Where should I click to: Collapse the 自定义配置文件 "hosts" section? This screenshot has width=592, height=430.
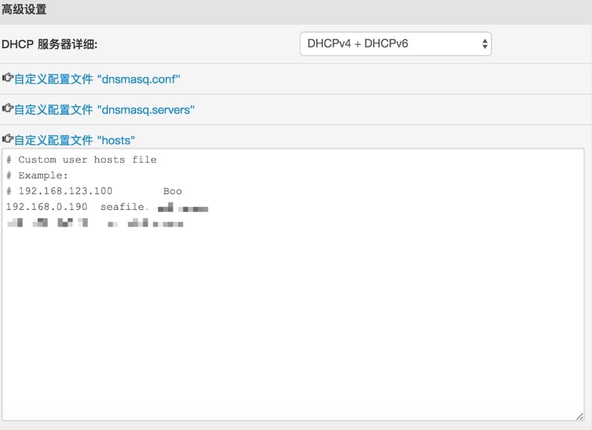click(x=74, y=140)
